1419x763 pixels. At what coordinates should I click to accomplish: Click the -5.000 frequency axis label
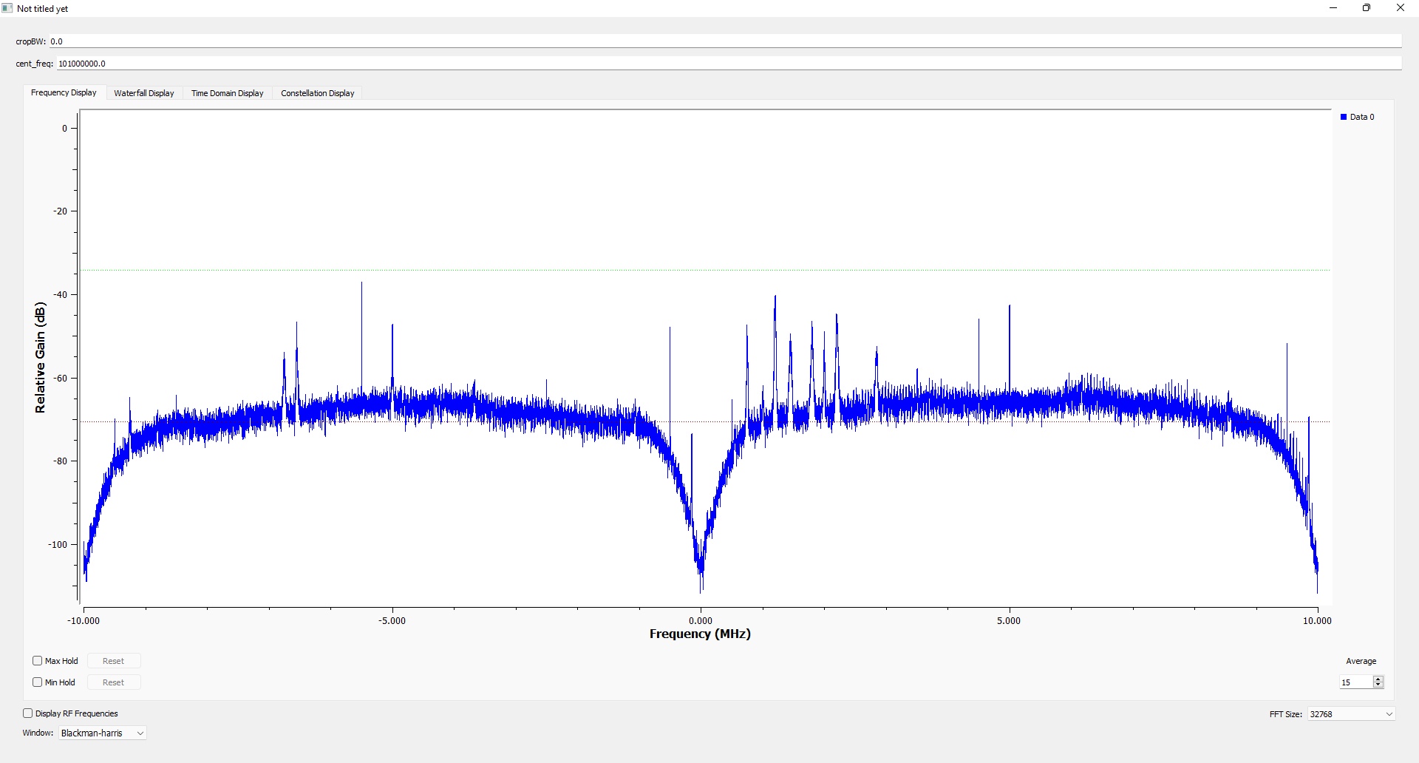pos(392,620)
